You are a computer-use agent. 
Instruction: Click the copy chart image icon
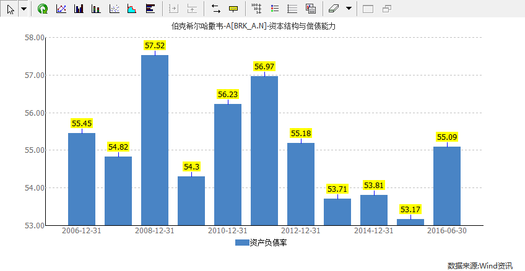(311, 9)
